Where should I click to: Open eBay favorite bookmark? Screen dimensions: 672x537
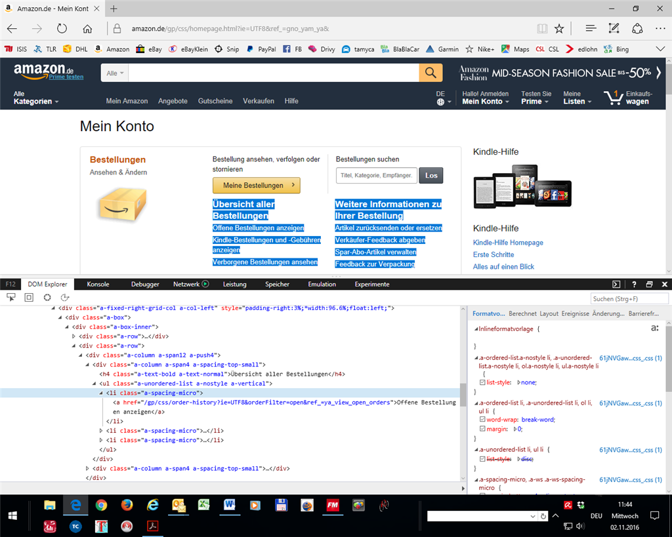149,49
